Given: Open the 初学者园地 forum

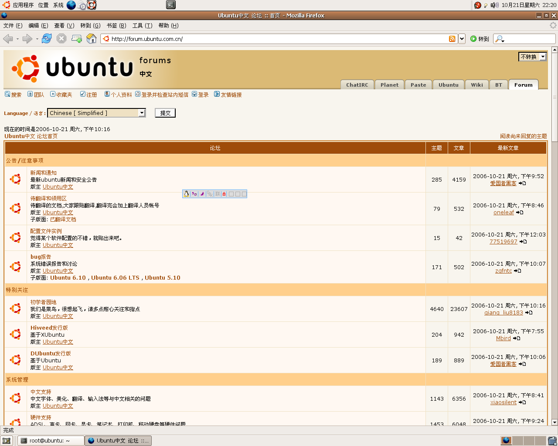Looking at the screenshot, I should tap(43, 302).
